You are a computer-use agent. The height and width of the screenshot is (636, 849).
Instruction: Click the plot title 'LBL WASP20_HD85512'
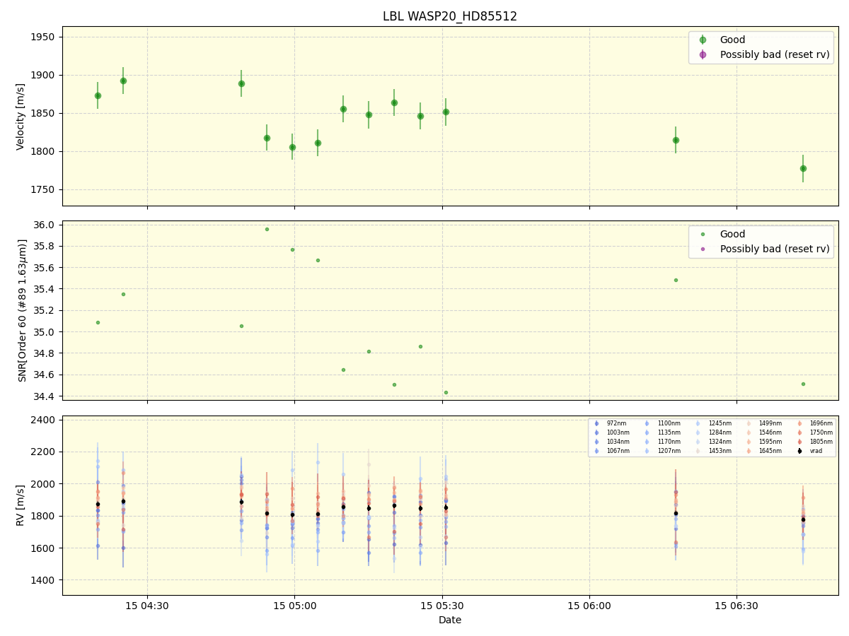(x=450, y=16)
